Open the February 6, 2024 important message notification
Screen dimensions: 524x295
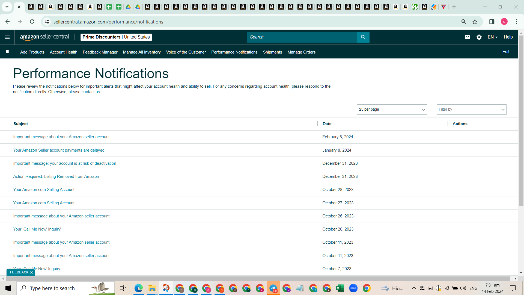pyautogui.click(x=61, y=137)
